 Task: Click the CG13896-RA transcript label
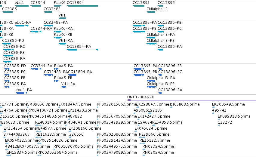(170, 47)
